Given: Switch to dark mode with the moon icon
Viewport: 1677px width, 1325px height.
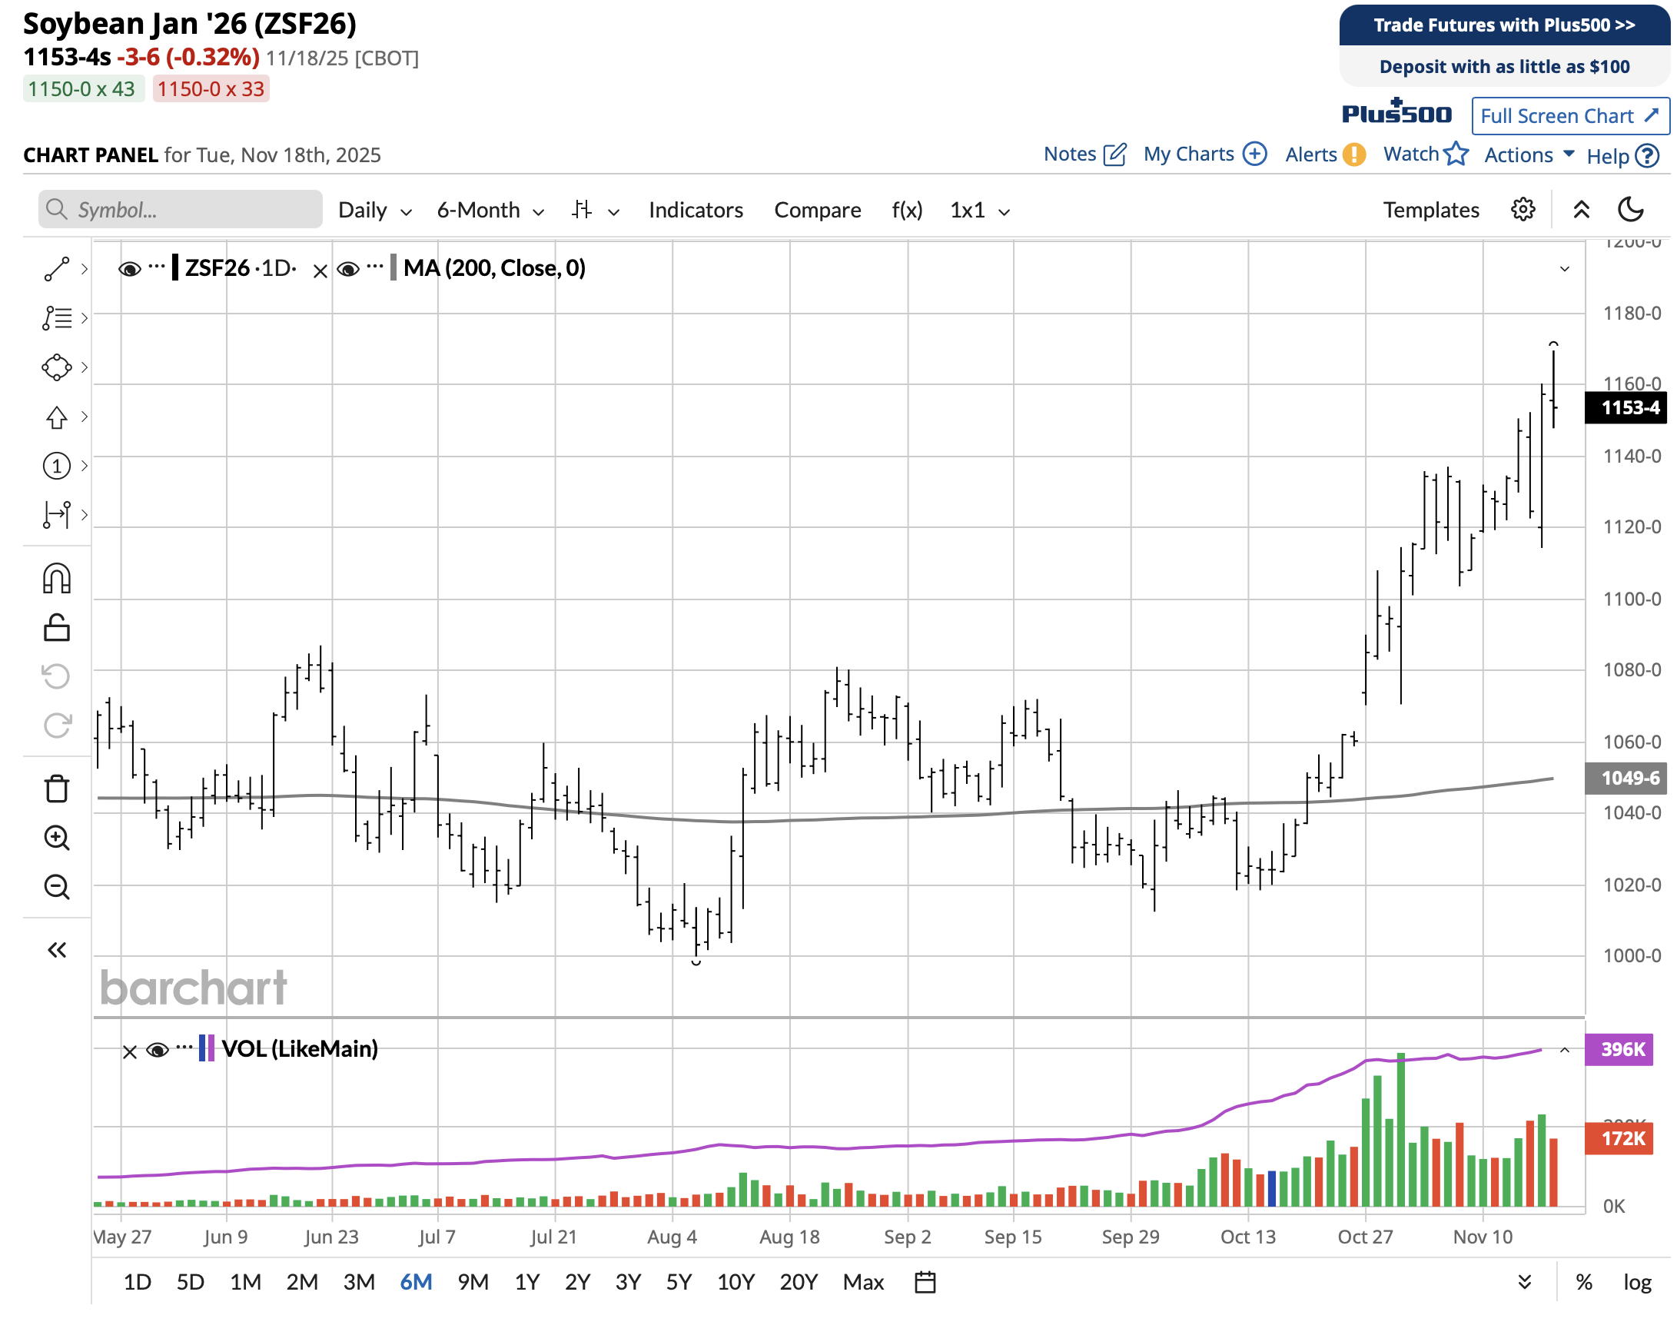Looking at the screenshot, I should tap(1631, 210).
